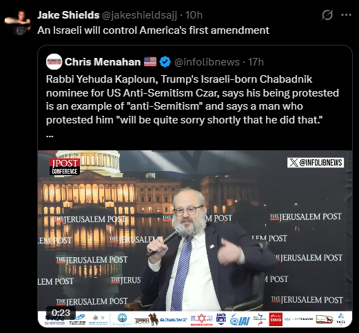Open Jake Shields profile avatar
Image resolution: width=359 pixels, height=333 pixels.
click(18, 22)
